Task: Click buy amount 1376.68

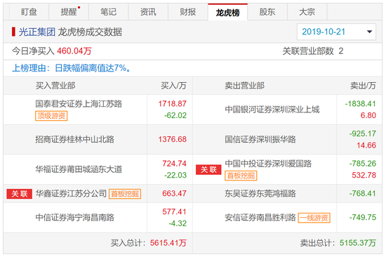Action: pos(172,140)
